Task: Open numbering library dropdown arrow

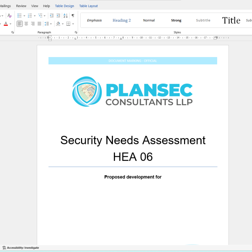Action: (x=34, y=16)
